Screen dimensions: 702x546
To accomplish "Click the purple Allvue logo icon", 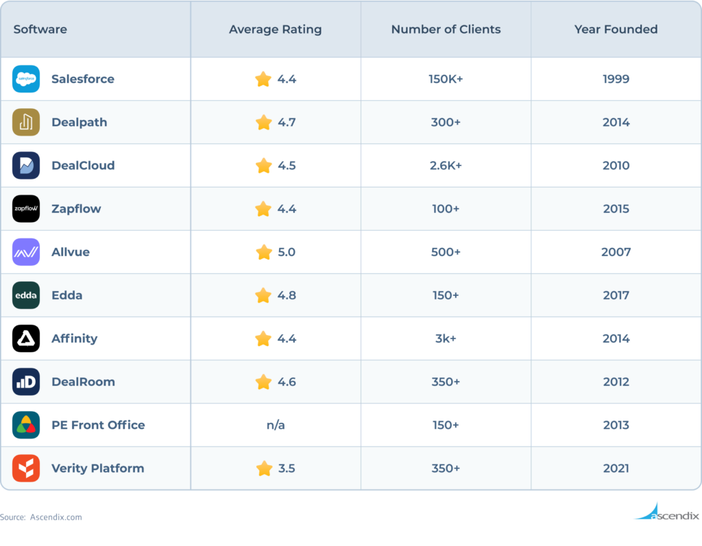I will tap(26, 252).
